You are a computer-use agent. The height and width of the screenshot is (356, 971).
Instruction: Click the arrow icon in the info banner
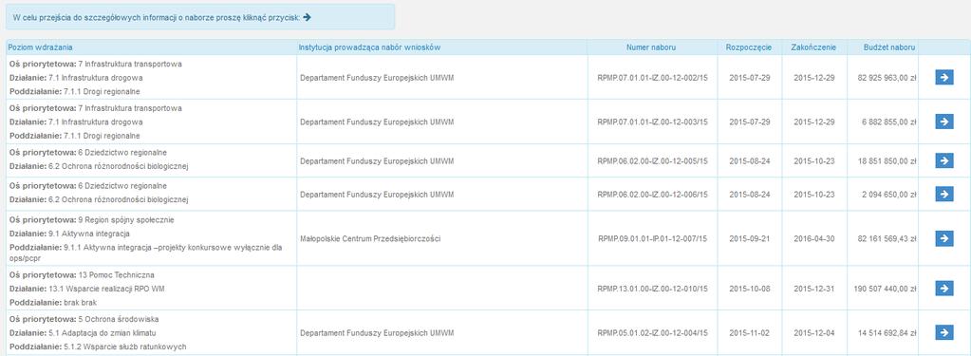tap(307, 17)
